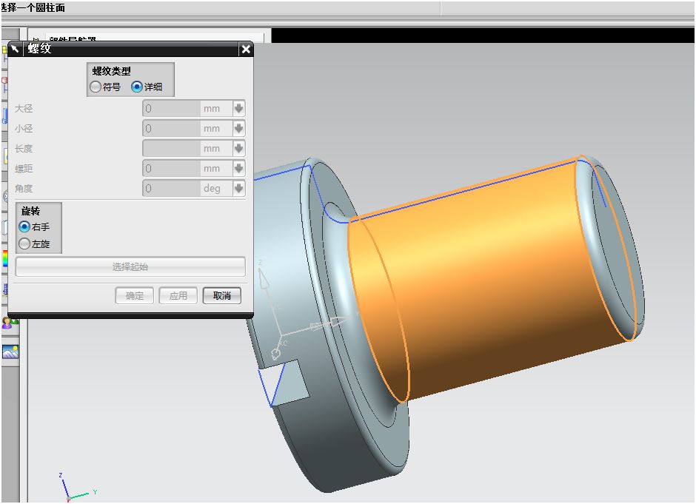The width and height of the screenshot is (696, 504).
Task: Click the XC axis handle of the work coordinate system
Action: [x=275, y=353]
